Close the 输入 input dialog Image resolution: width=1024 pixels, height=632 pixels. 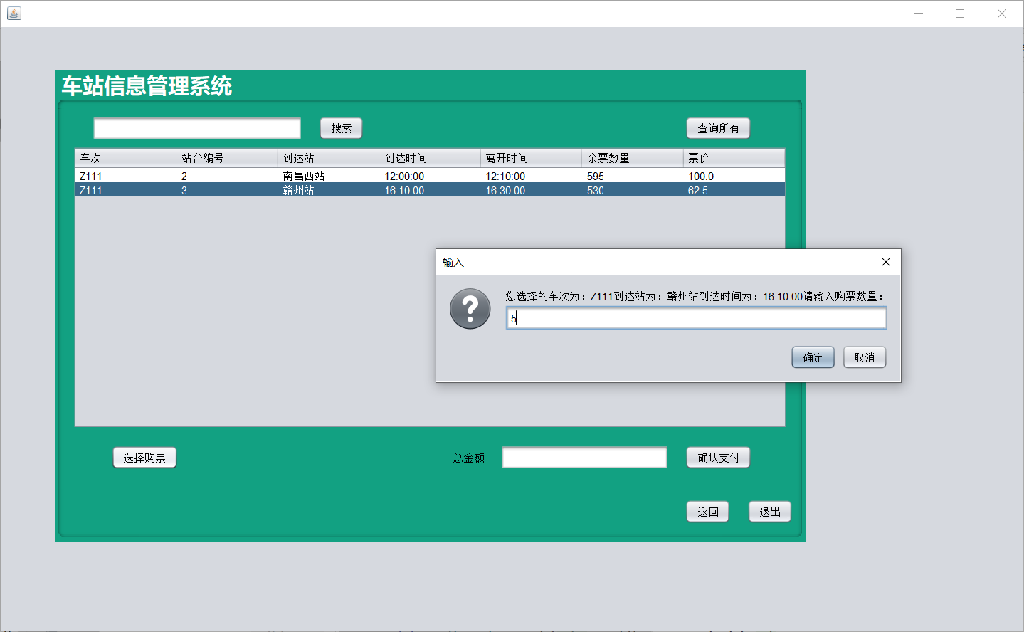pyautogui.click(x=885, y=262)
